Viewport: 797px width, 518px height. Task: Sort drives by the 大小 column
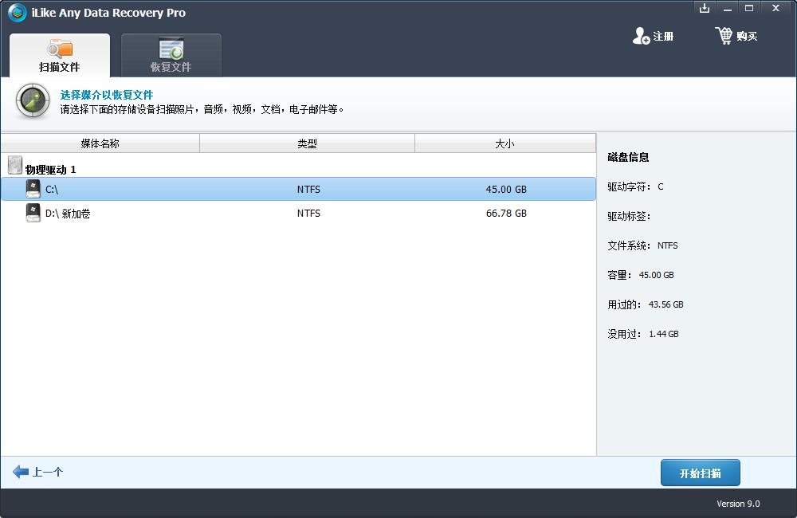505,142
